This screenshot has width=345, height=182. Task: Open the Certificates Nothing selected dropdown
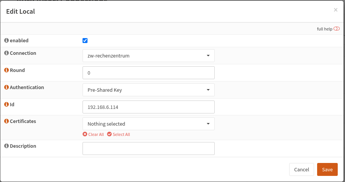coord(148,124)
